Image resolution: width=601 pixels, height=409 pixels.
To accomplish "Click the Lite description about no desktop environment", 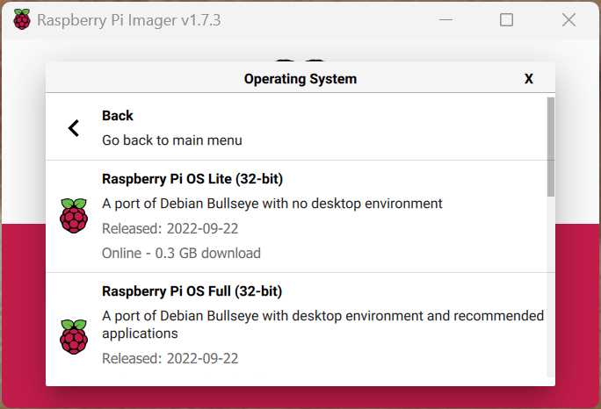I will coord(272,204).
